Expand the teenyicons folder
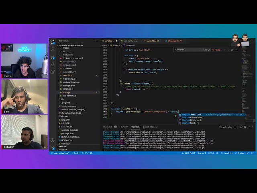257x193 pixels. pyautogui.click(x=67, y=55)
